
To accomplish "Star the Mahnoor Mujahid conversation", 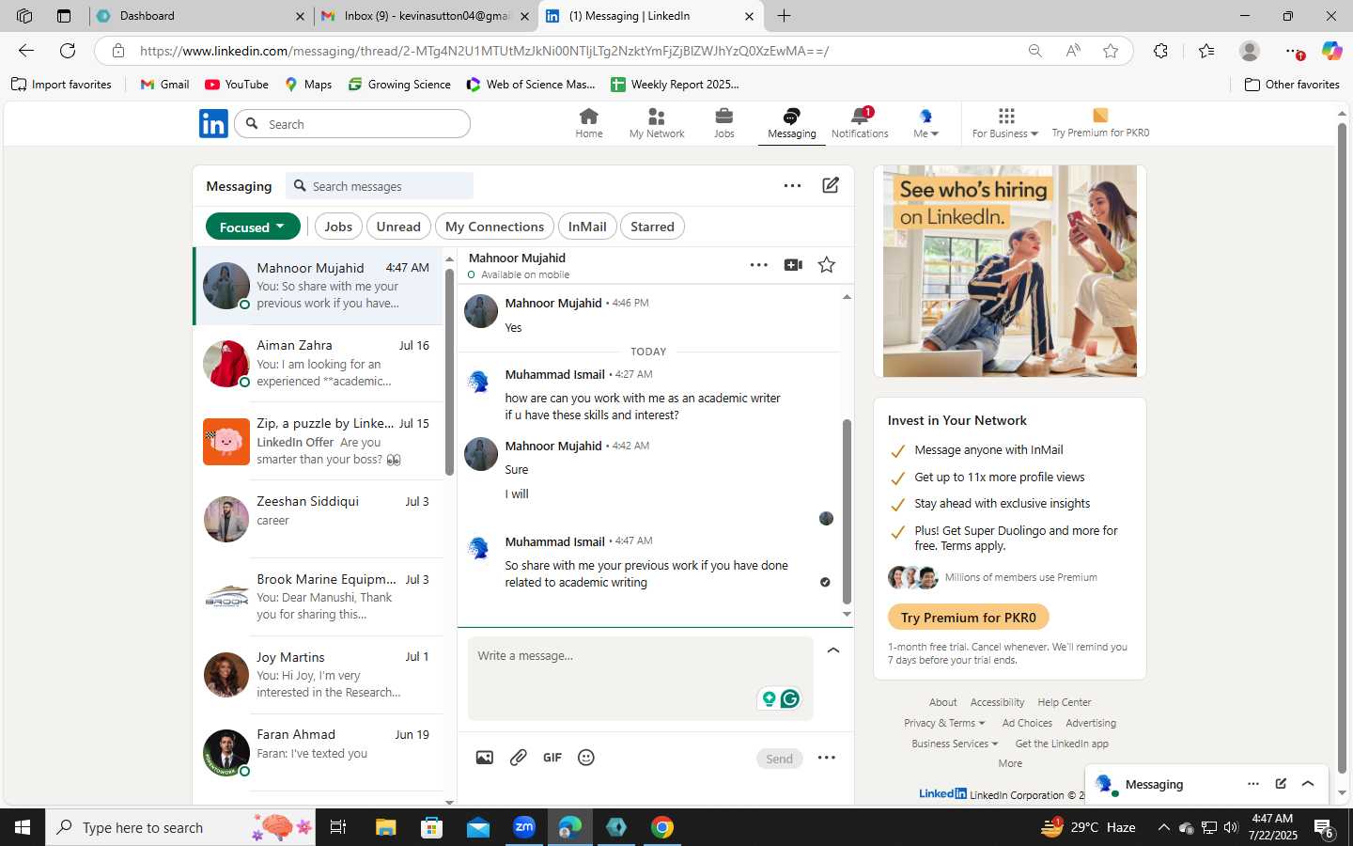I will [x=827, y=265].
